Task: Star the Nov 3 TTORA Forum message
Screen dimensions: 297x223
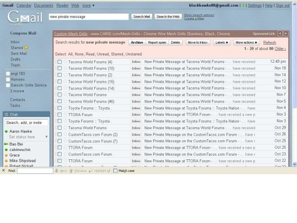Action: pyautogui.click(x=65, y=114)
